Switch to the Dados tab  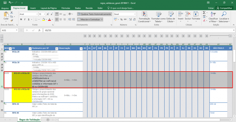(78, 8)
